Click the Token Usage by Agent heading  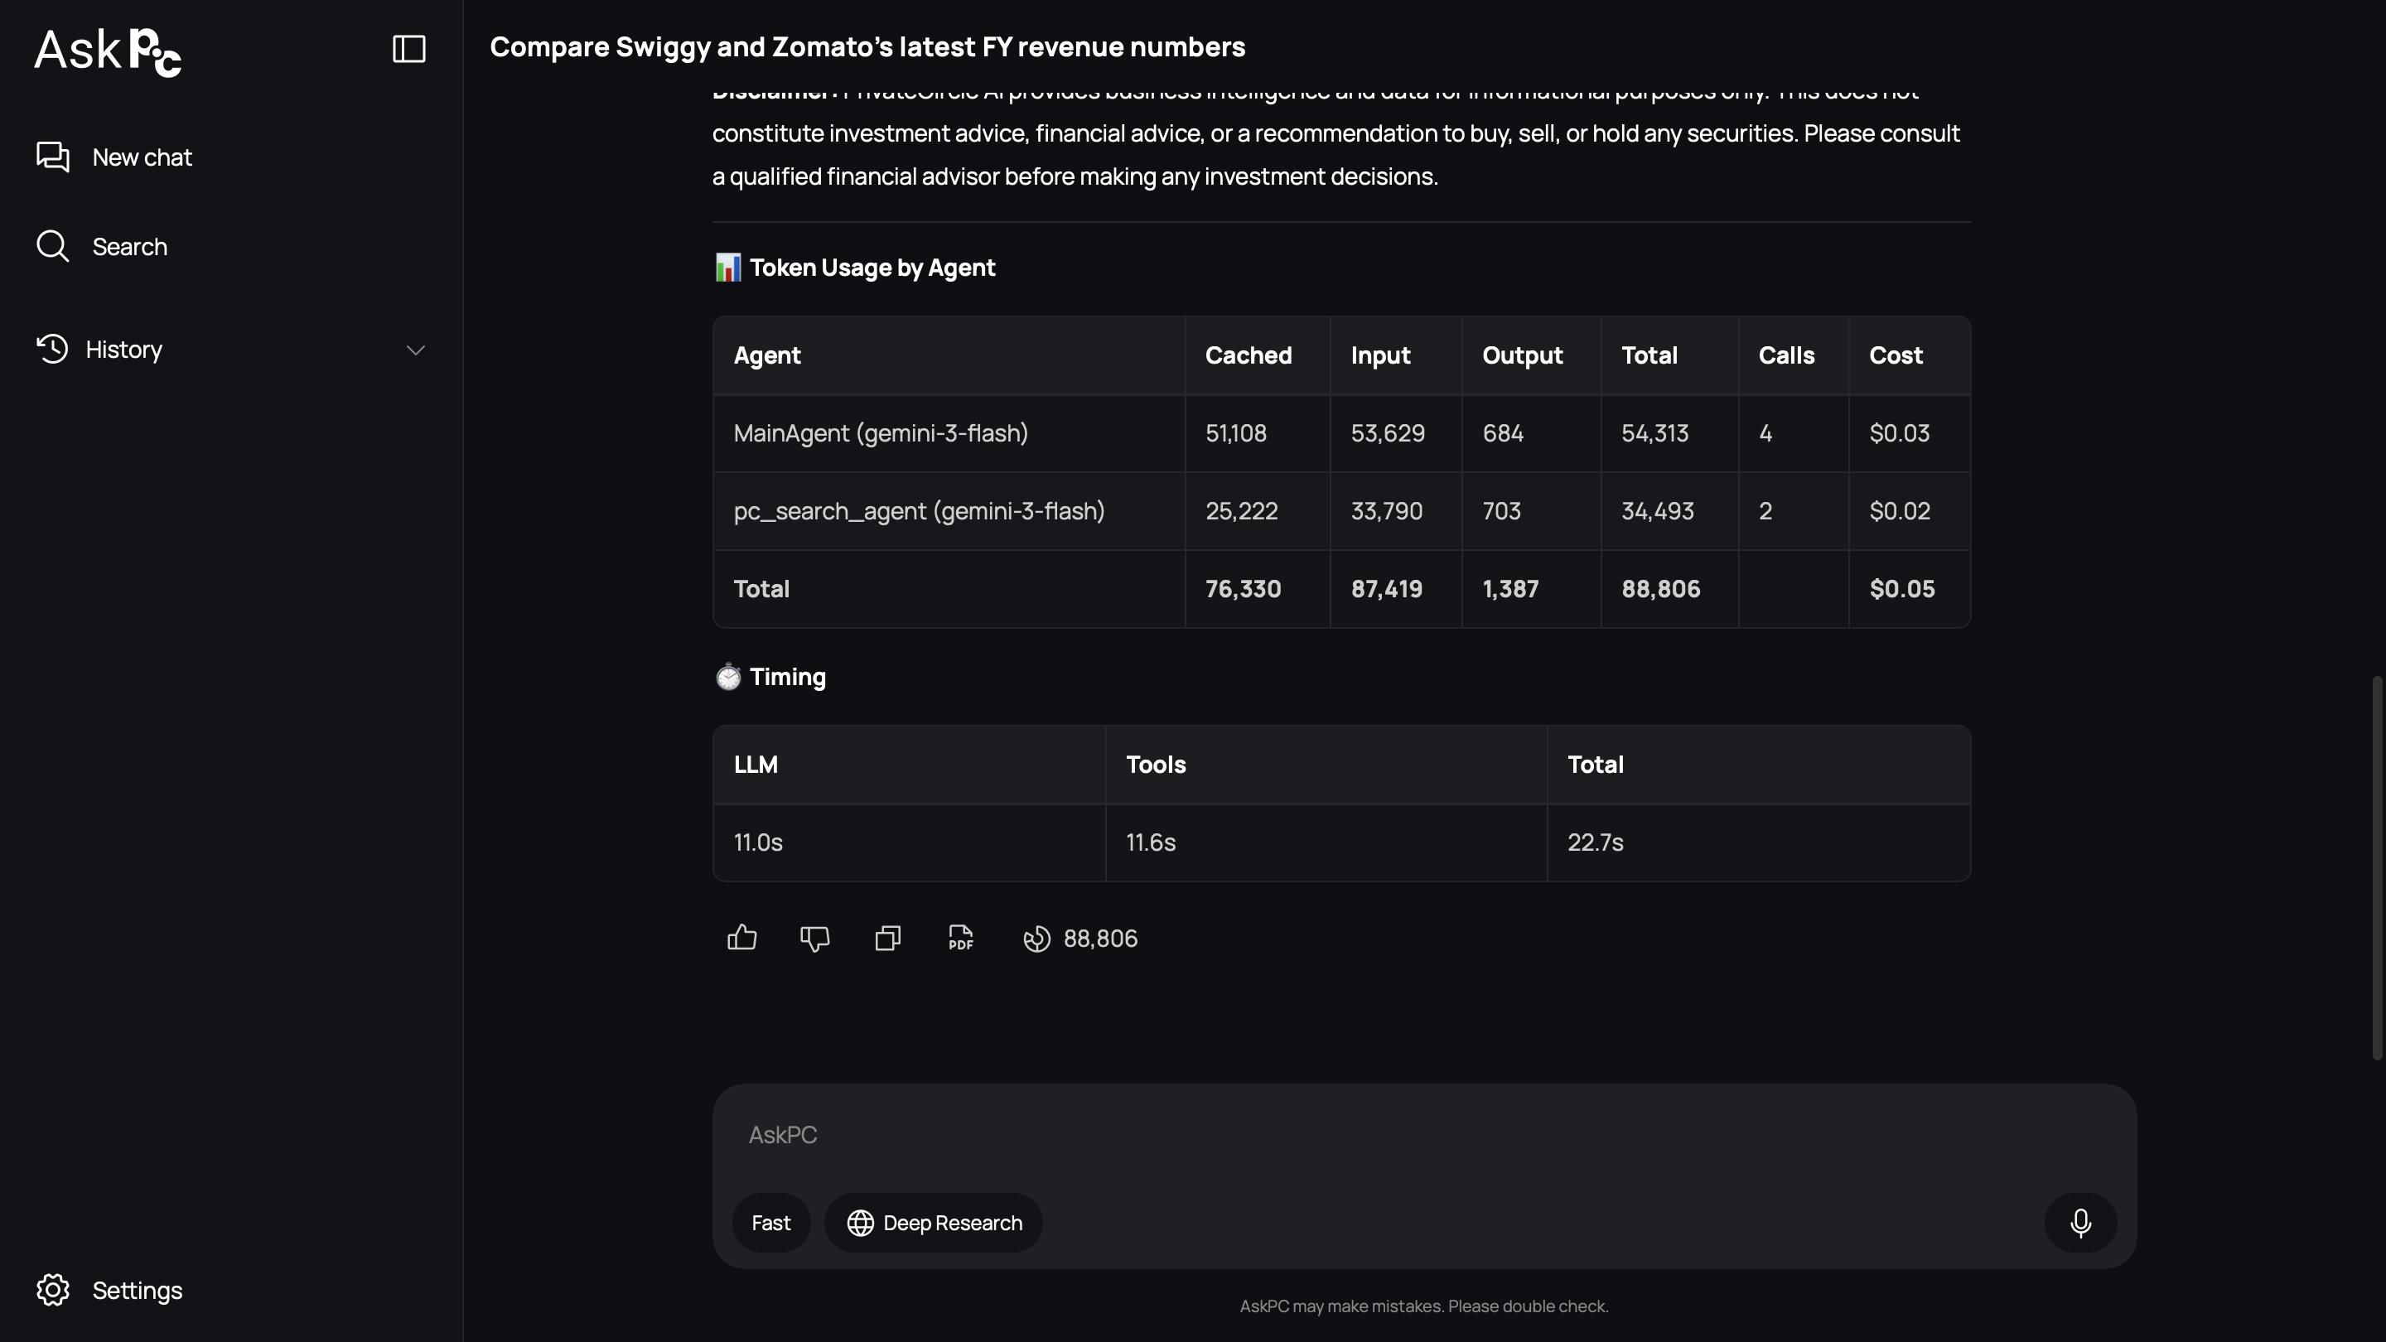(872, 268)
